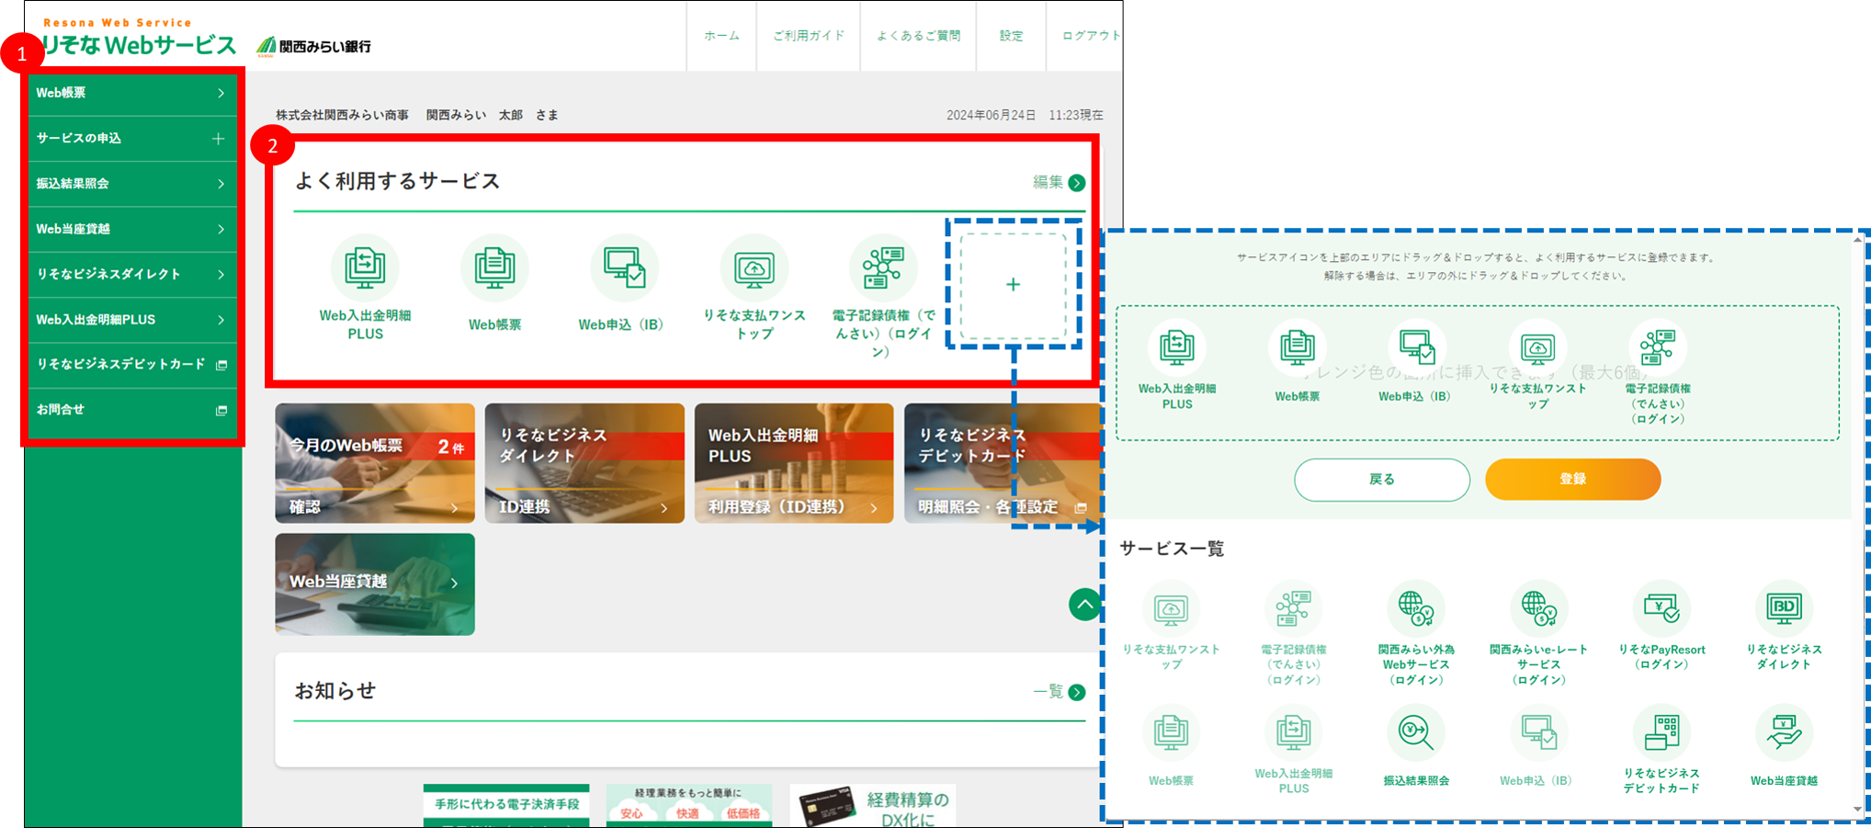Open りそなビジネスデビットカード 明細照会 banner

pos(1003,463)
